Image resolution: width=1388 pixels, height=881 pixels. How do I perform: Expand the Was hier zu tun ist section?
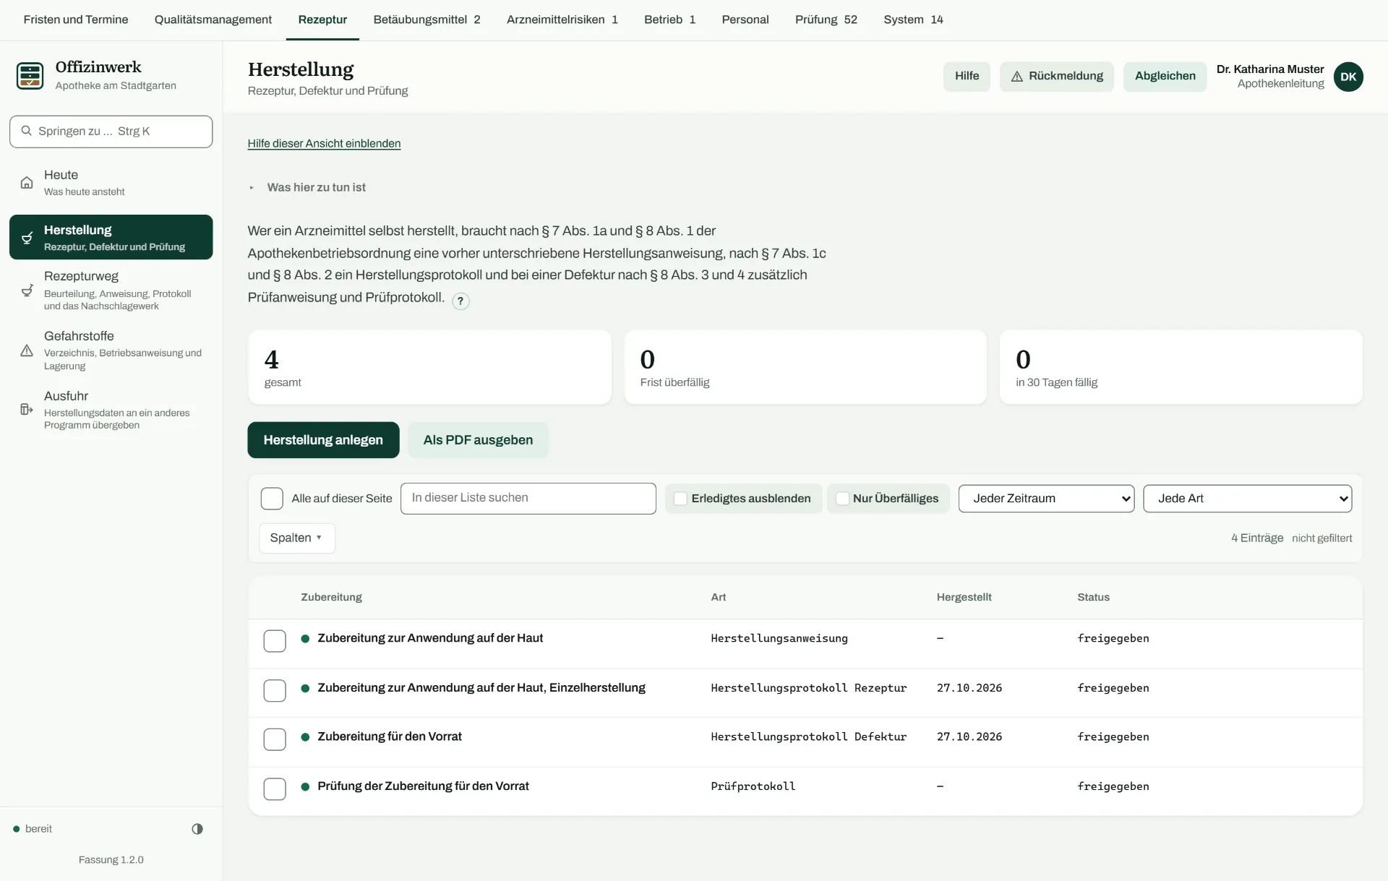pos(316,188)
